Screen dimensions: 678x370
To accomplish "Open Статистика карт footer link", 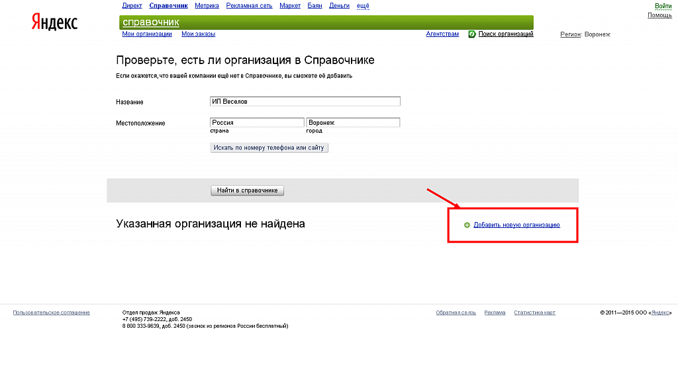I will [534, 313].
